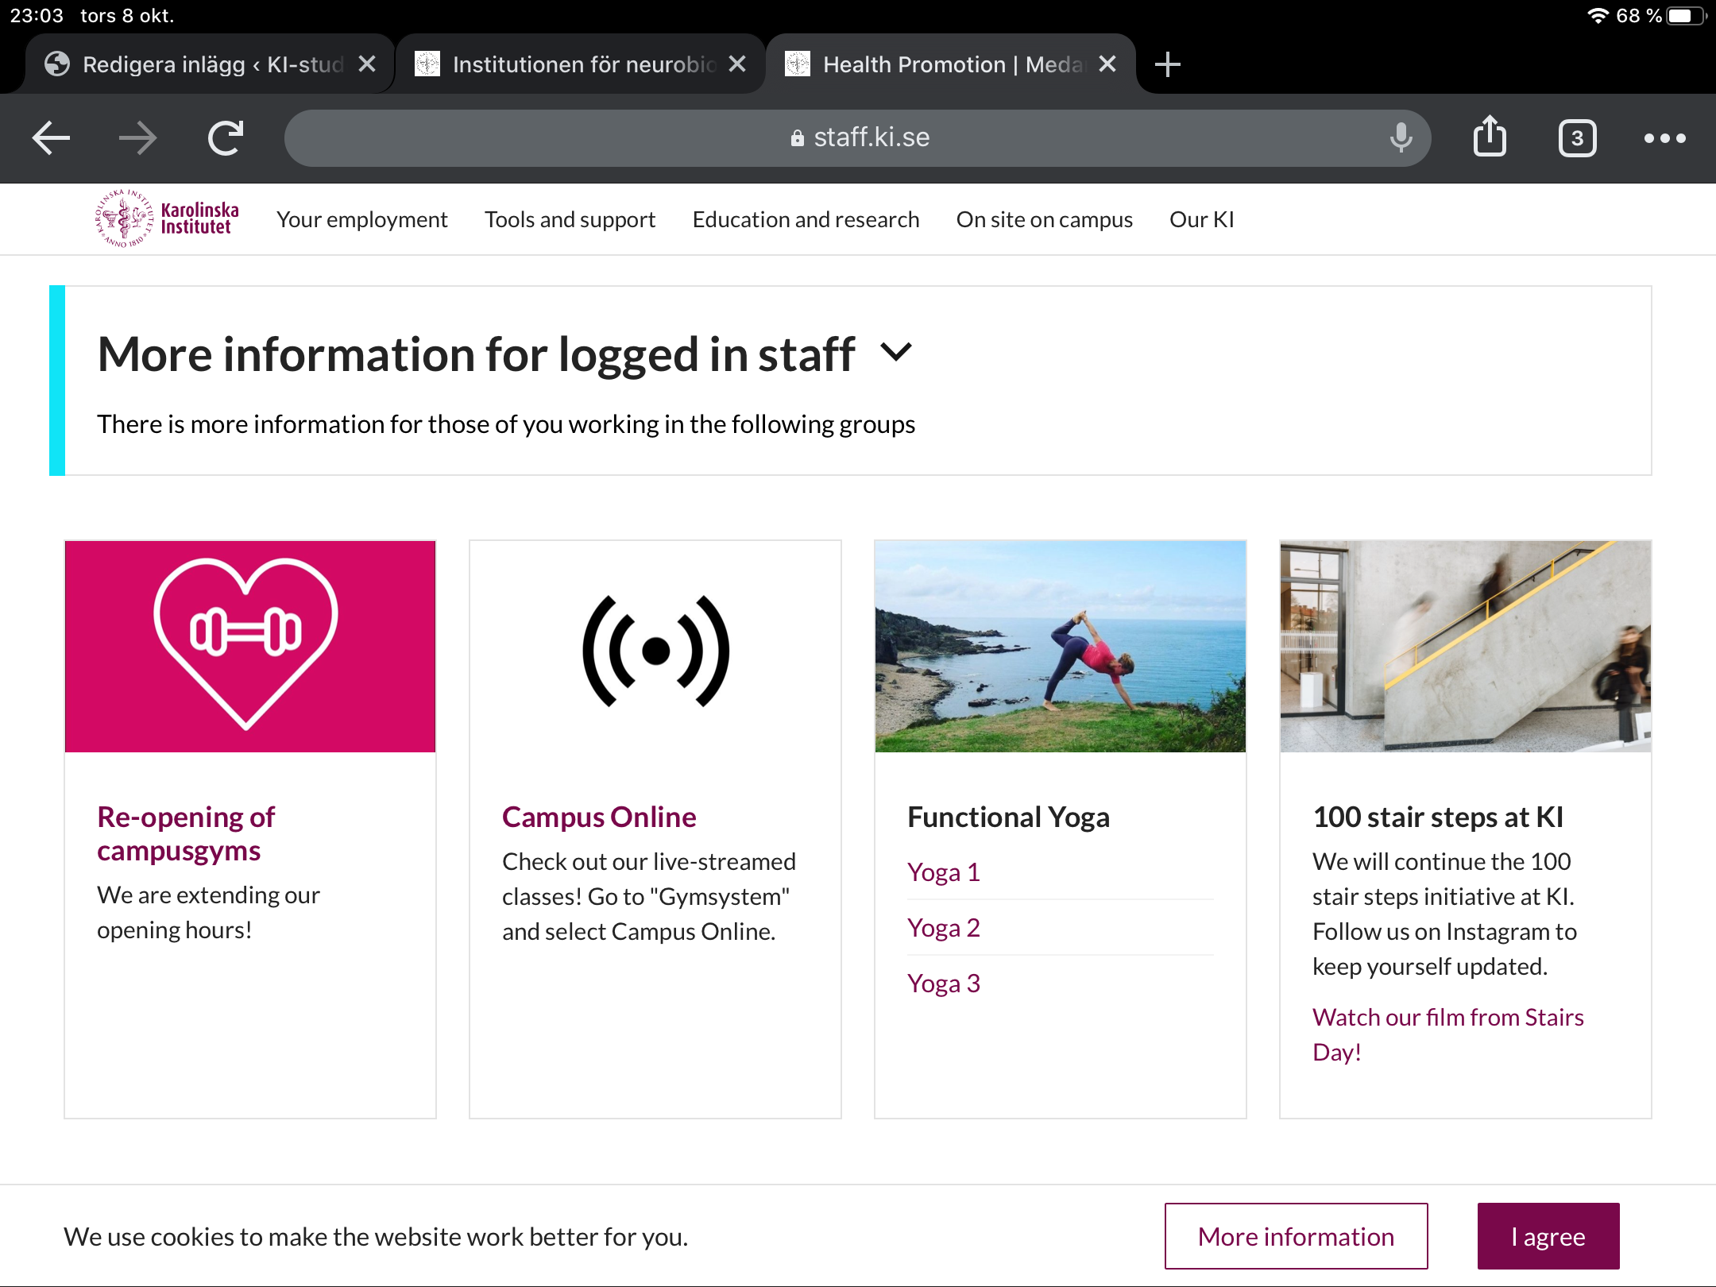Close the Health Promotion tab
Screen dimensions: 1716x1287
[x=1107, y=64]
